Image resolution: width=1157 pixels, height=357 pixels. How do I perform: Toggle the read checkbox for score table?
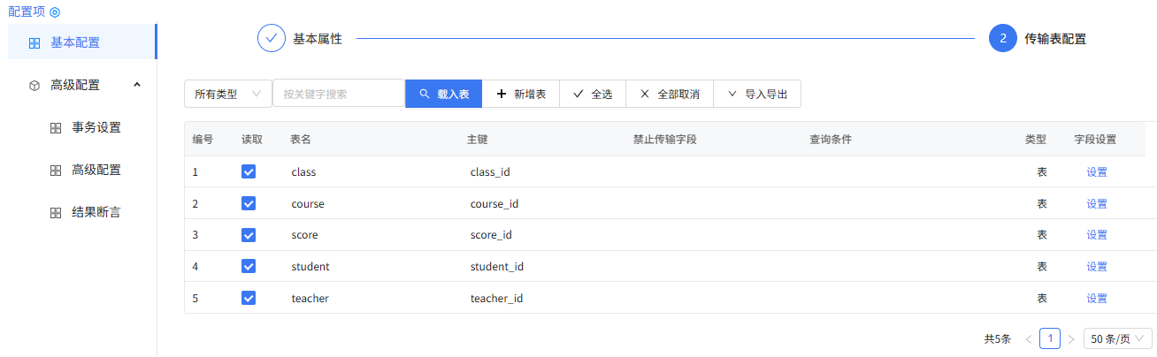(x=249, y=235)
